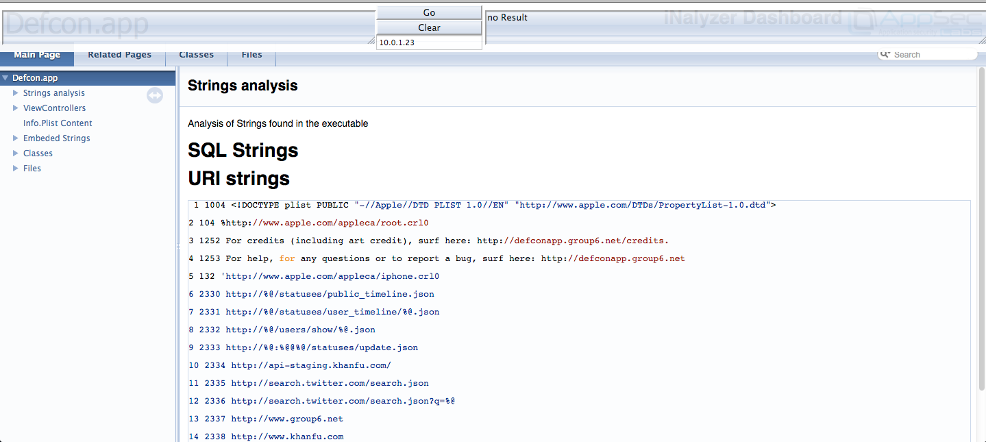
Task: Expand the Classes node arrow in sidebar
Action: (16, 154)
